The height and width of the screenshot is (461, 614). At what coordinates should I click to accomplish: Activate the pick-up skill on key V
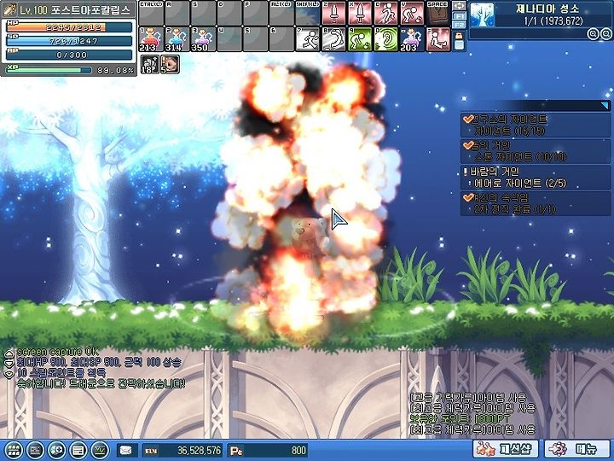coord(412,14)
